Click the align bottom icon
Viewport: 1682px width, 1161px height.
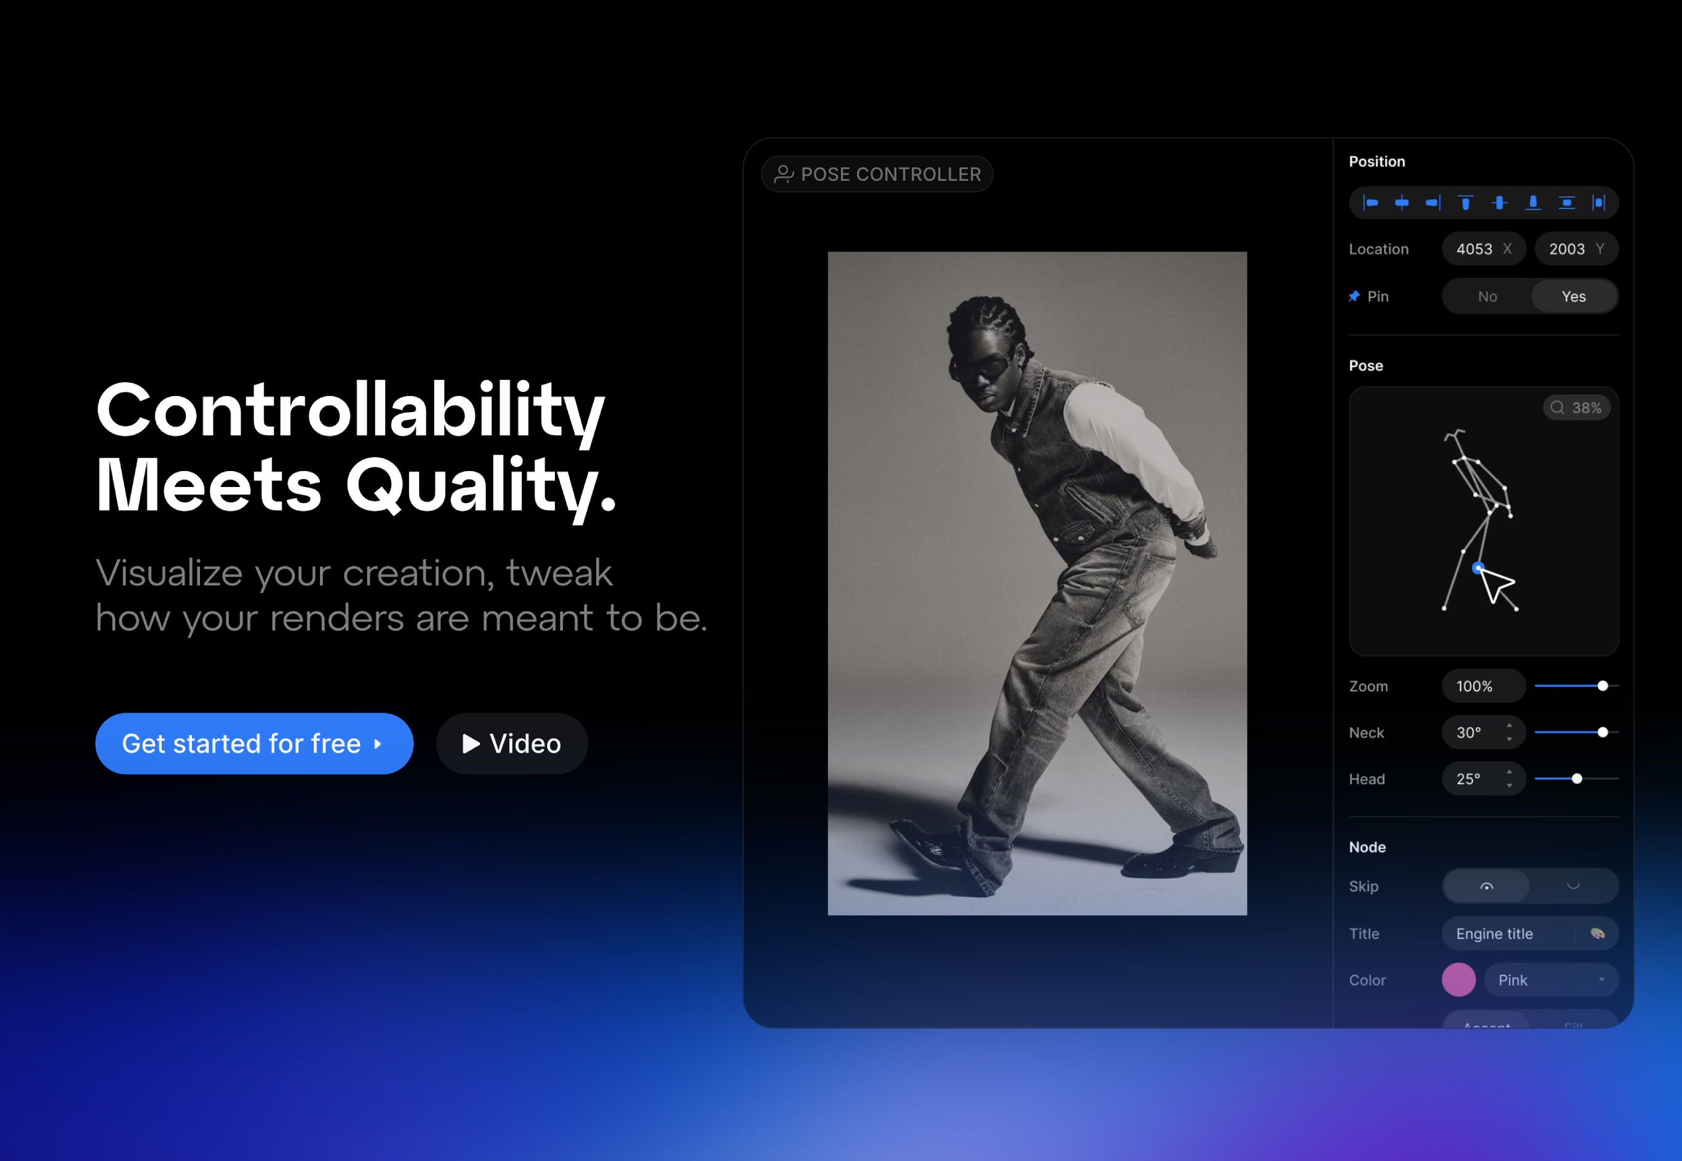(1533, 203)
